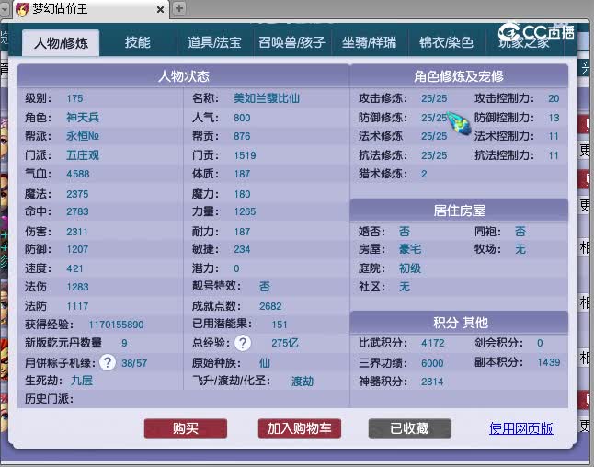
Task: Click the 积分 其他 section header
Action: tap(459, 323)
